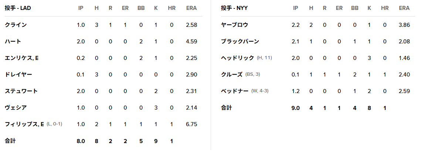Click the LAD ERA column header
Screen dimensions: 424x153
[x=191, y=8]
